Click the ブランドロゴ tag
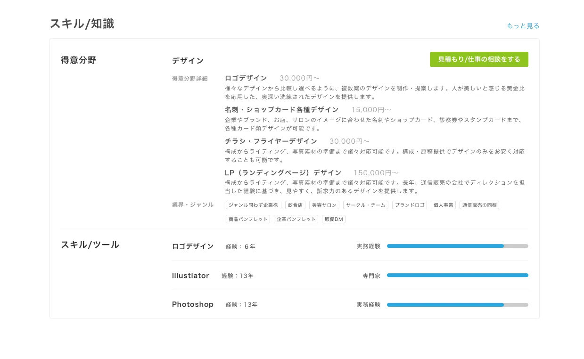This screenshot has width=584, height=359. tap(410, 205)
